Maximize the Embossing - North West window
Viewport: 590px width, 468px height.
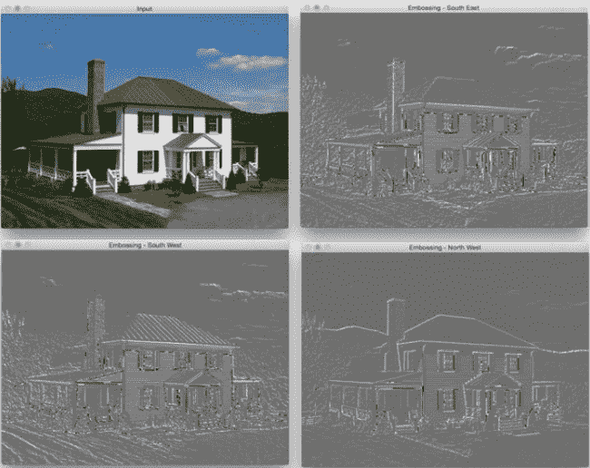325,246
